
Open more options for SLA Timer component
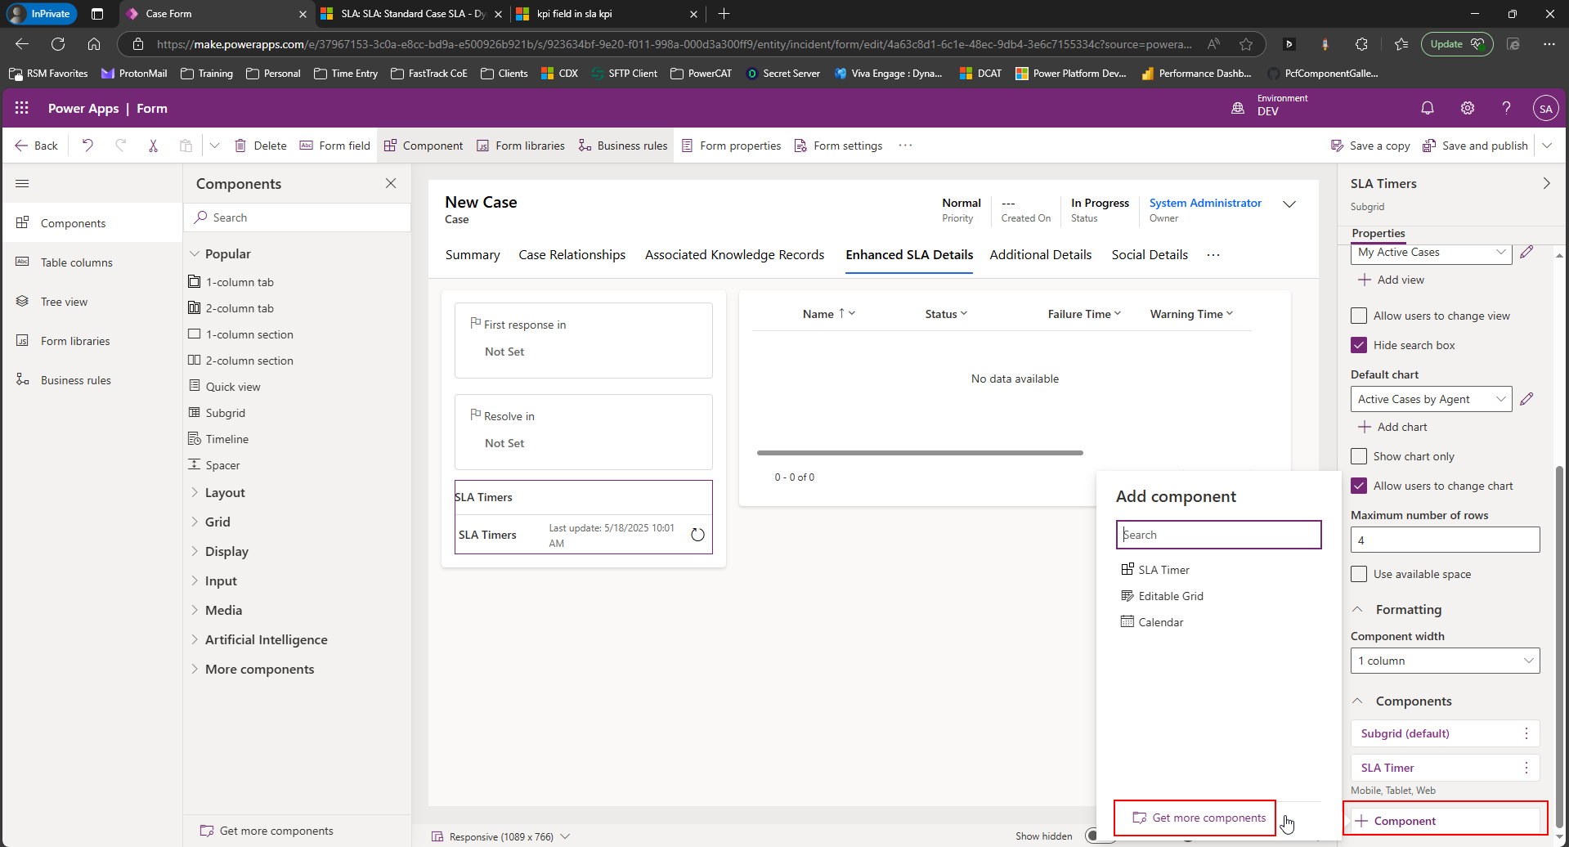[x=1526, y=768]
